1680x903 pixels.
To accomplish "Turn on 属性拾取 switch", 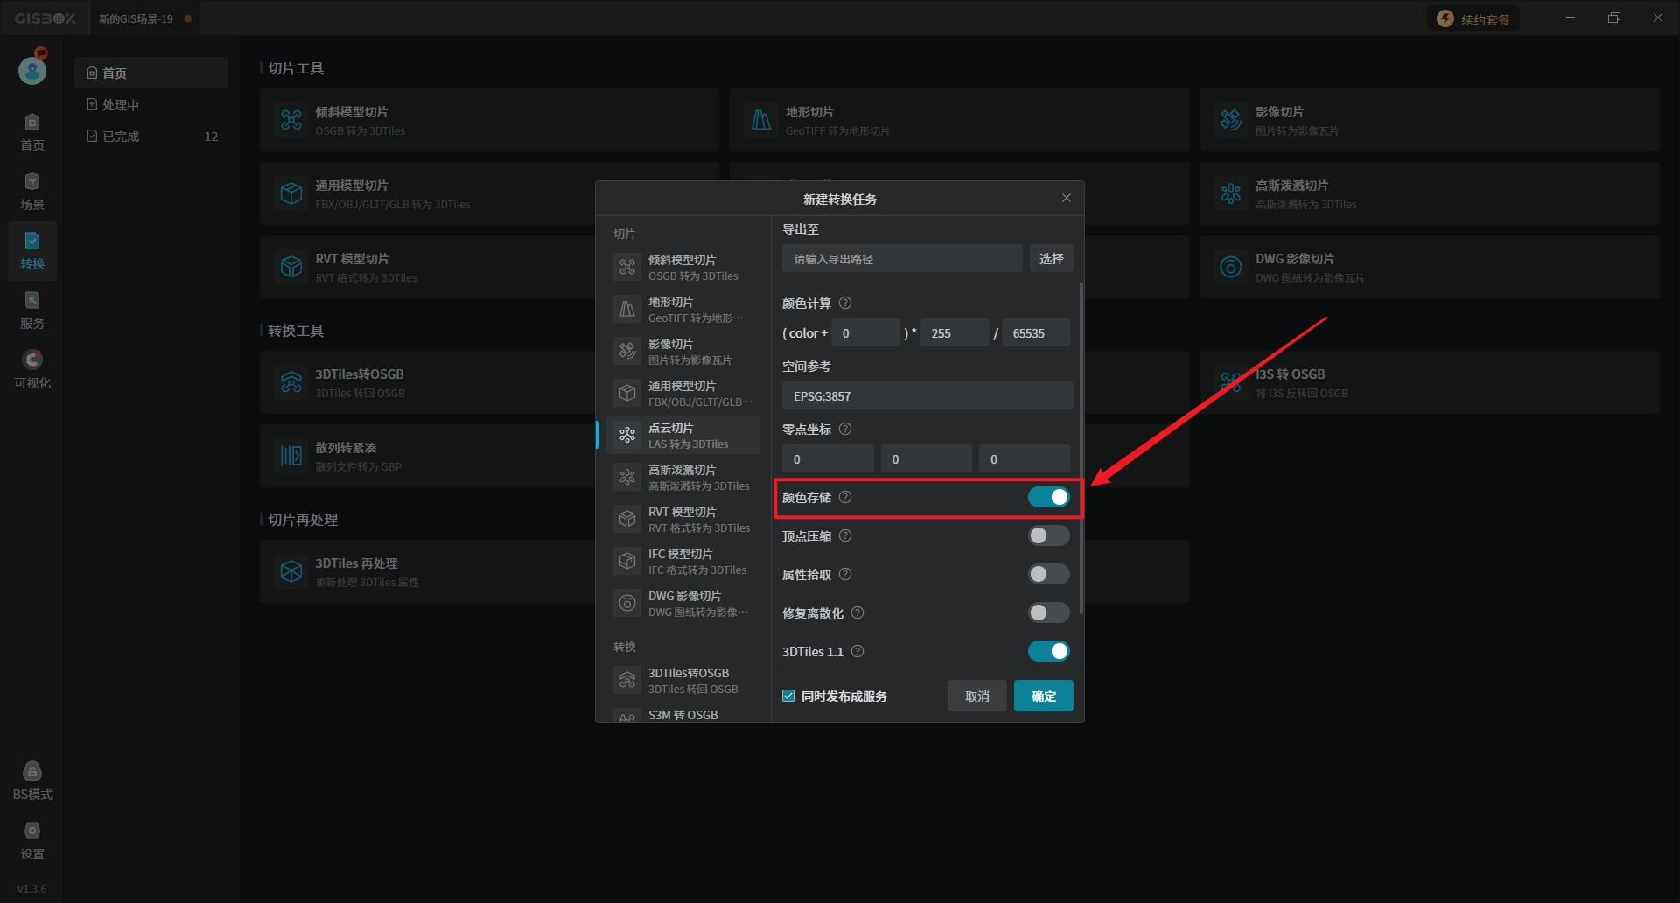I will point(1048,575).
